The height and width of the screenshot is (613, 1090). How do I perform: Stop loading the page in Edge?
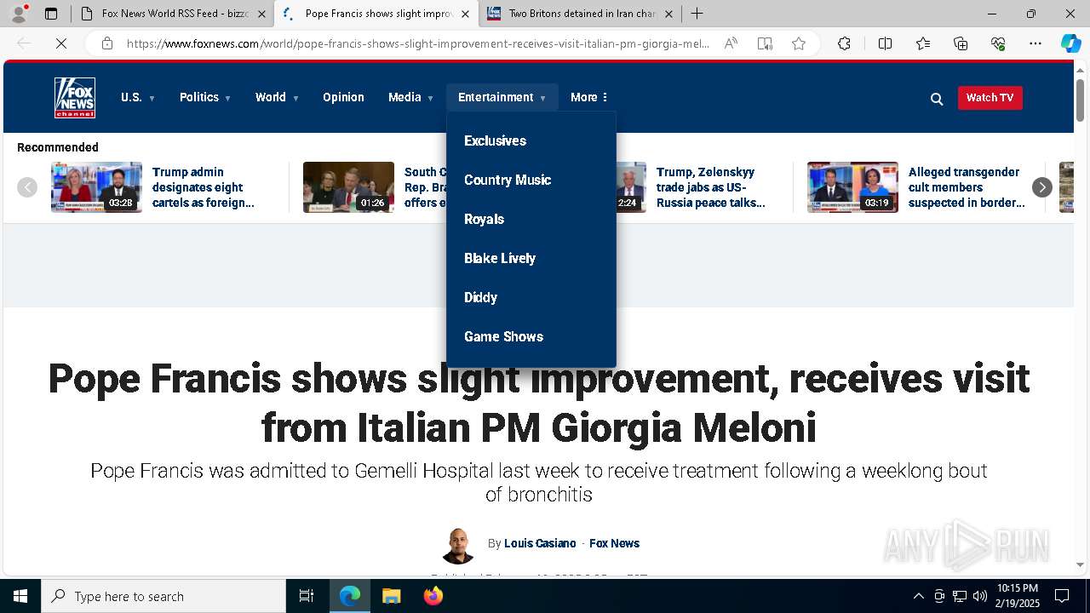tap(61, 43)
